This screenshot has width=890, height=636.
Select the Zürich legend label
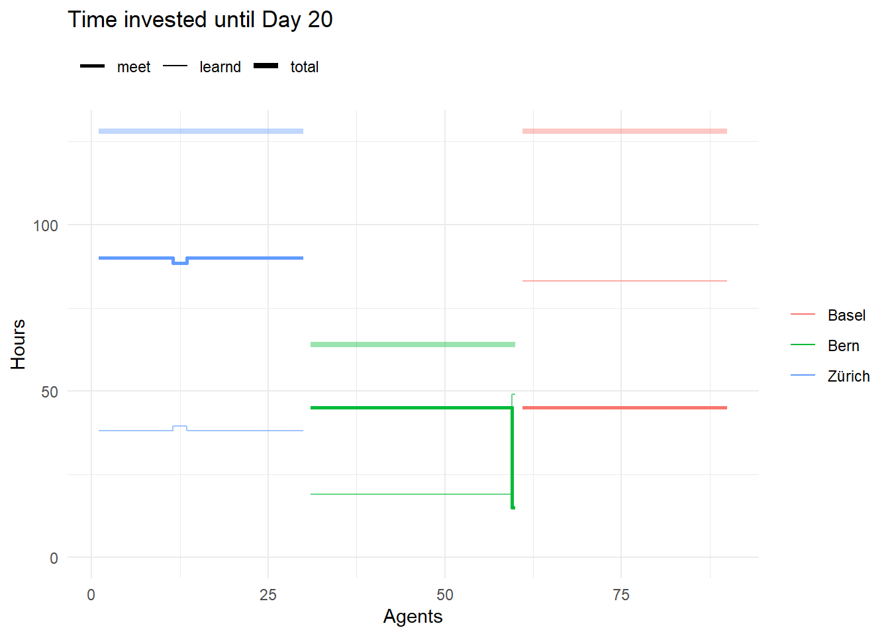pyautogui.click(x=848, y=376)
